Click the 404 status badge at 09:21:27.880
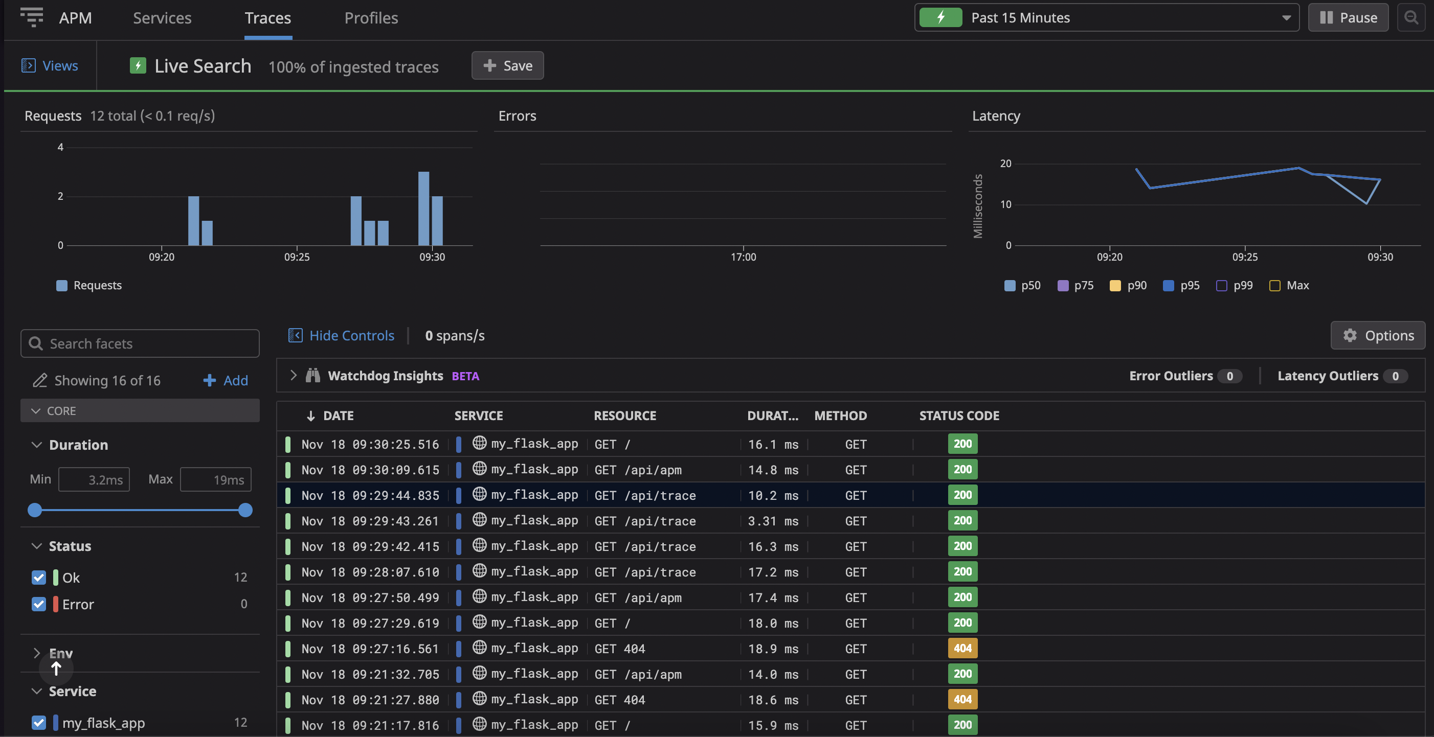The width and height of the screenshot is (1434, 737). [962, 700]
